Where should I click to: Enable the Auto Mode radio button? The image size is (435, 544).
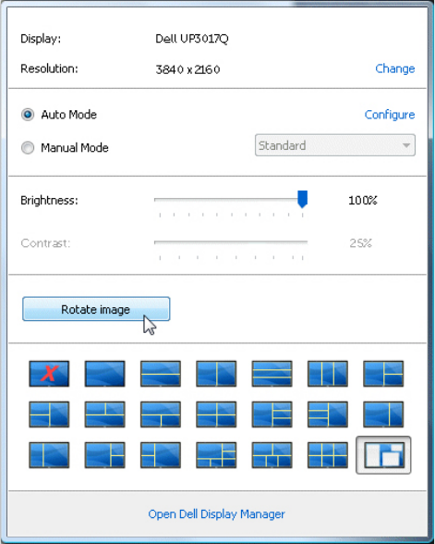pos(28,115)
